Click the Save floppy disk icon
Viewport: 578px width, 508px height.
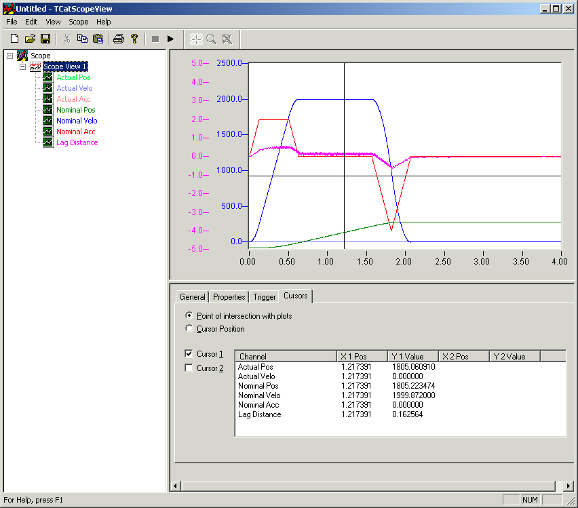coord(45,39)
